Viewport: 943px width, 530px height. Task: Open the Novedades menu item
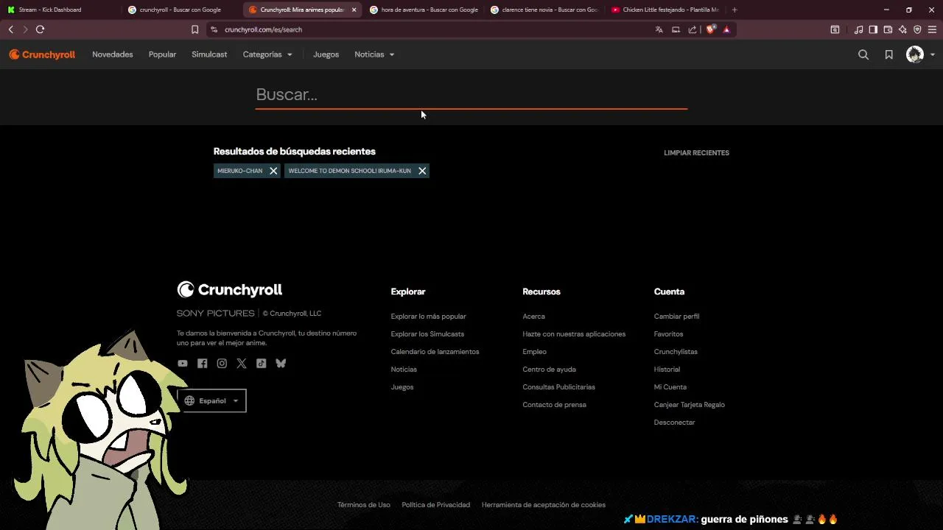pyautogui.click(x=113, y=54)
